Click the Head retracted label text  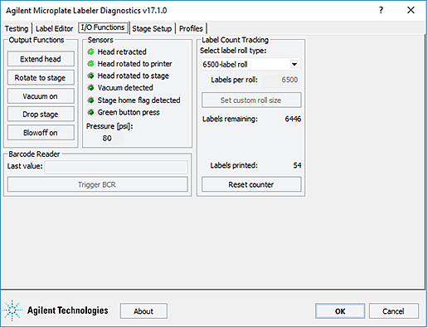122,51
